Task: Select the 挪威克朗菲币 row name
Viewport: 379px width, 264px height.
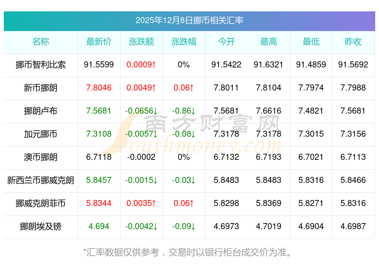Action: click(41, 203)
